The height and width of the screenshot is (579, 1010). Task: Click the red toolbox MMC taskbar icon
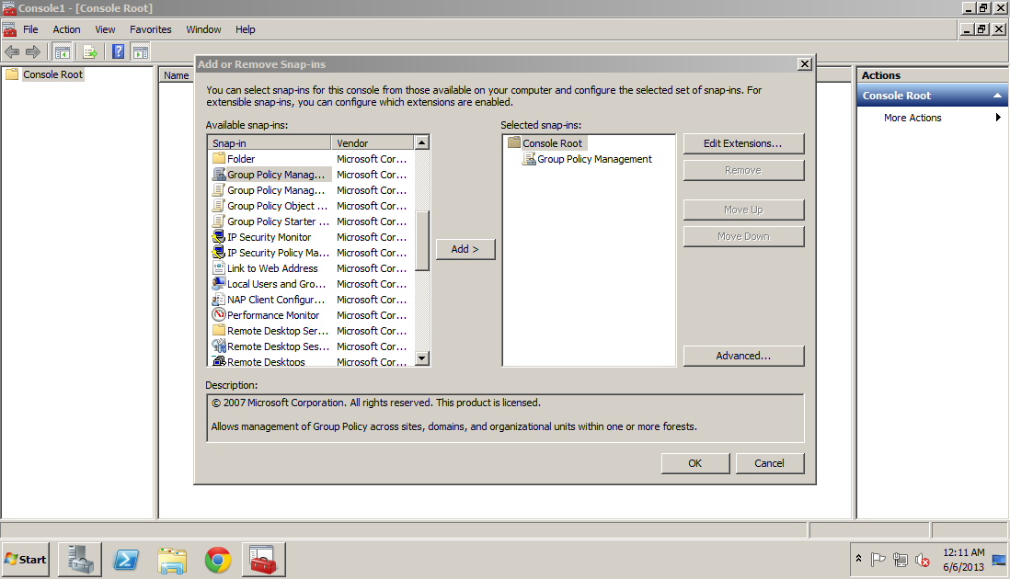pyautogui.click(x=263, y=560)
